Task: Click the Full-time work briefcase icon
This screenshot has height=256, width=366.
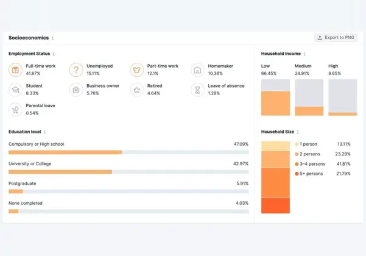Action: point(15,70)
